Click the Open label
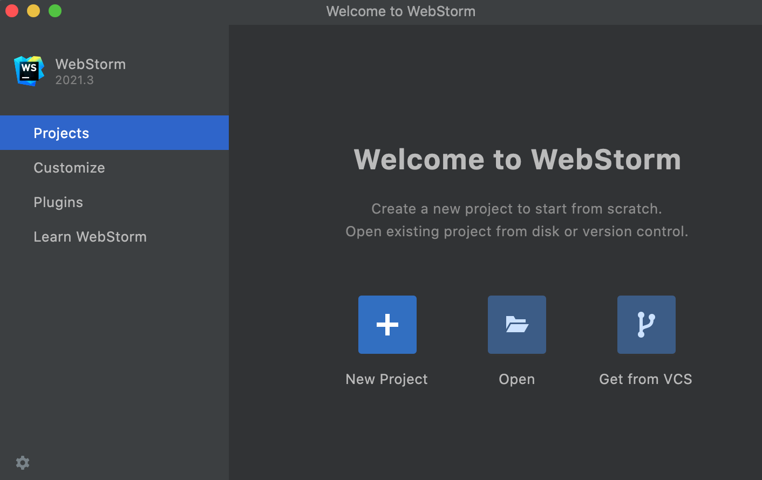Screen dimensions: 762x480 pos(517,380)
